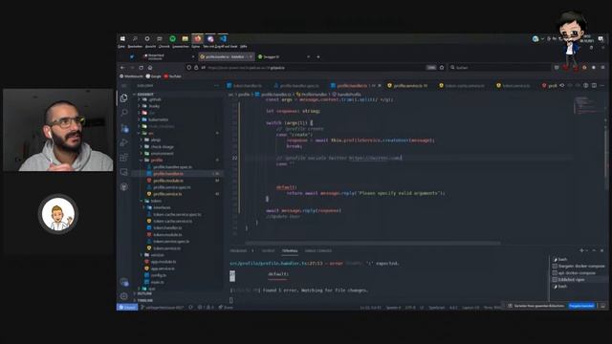
Task: Open the Search view in the activity bar
Action: (124, 113)
